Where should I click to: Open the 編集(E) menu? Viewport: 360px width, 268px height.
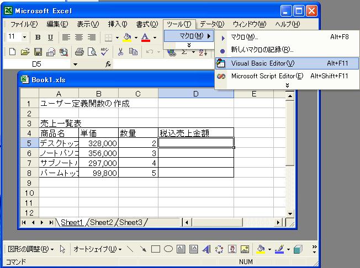click(x=57, y=24)
